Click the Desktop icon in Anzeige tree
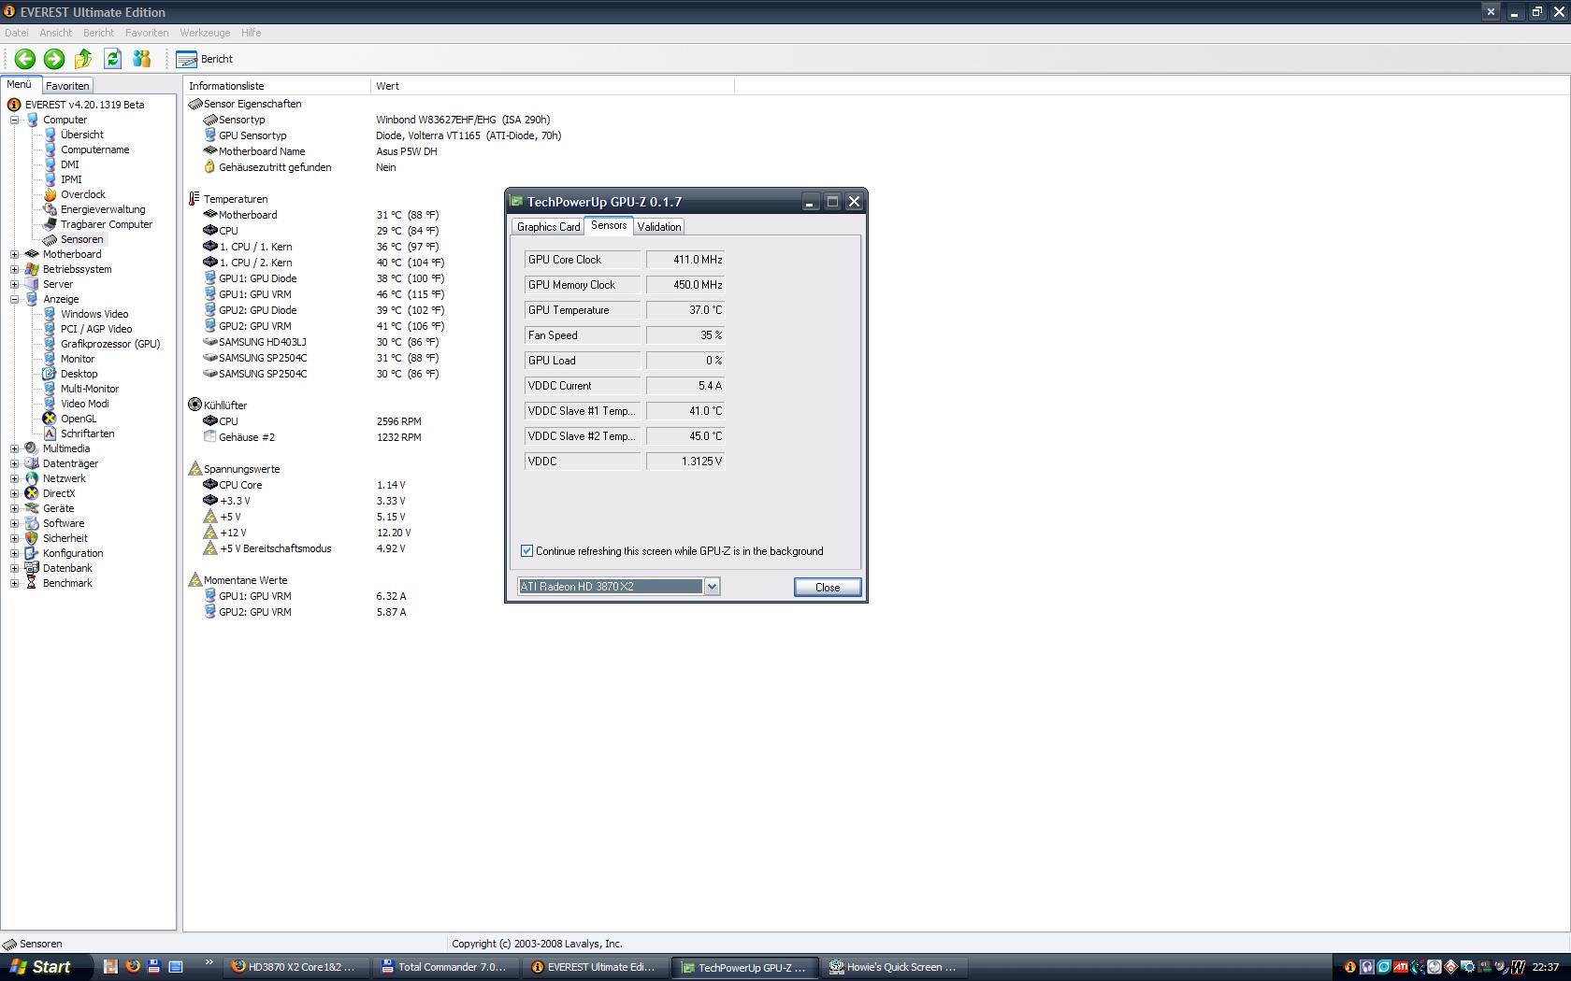This screenshot has width=1571, height=981. (x=50, y=374)
